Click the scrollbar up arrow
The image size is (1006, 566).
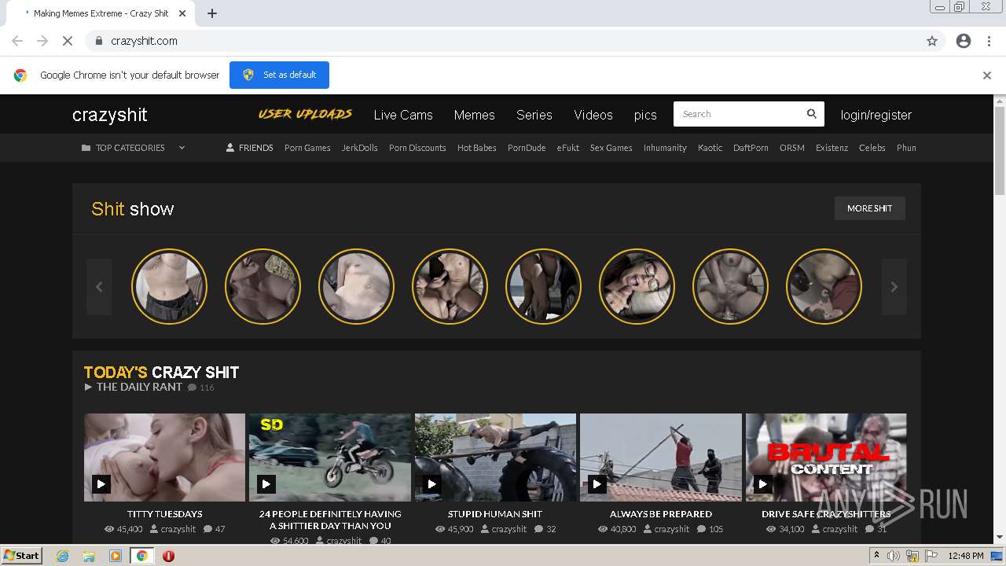click(x=1000, y=101)
